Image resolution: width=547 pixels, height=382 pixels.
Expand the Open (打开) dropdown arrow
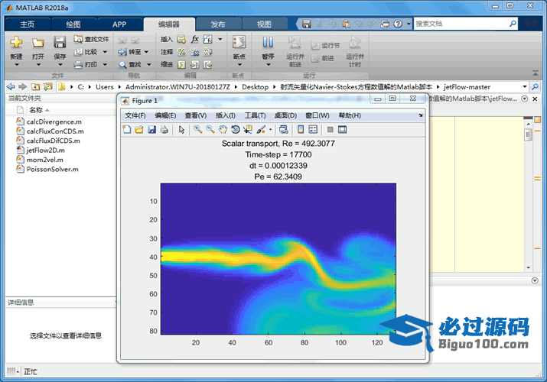point(38,65)
